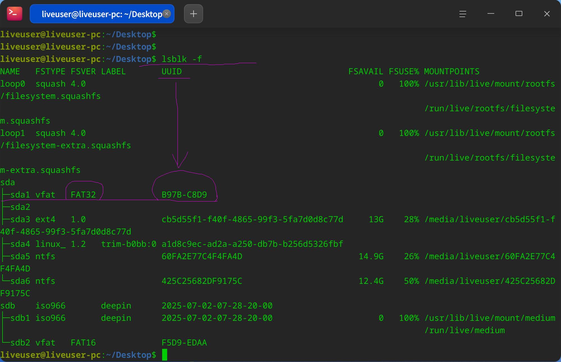Click the UUID column header

(171, 71)
